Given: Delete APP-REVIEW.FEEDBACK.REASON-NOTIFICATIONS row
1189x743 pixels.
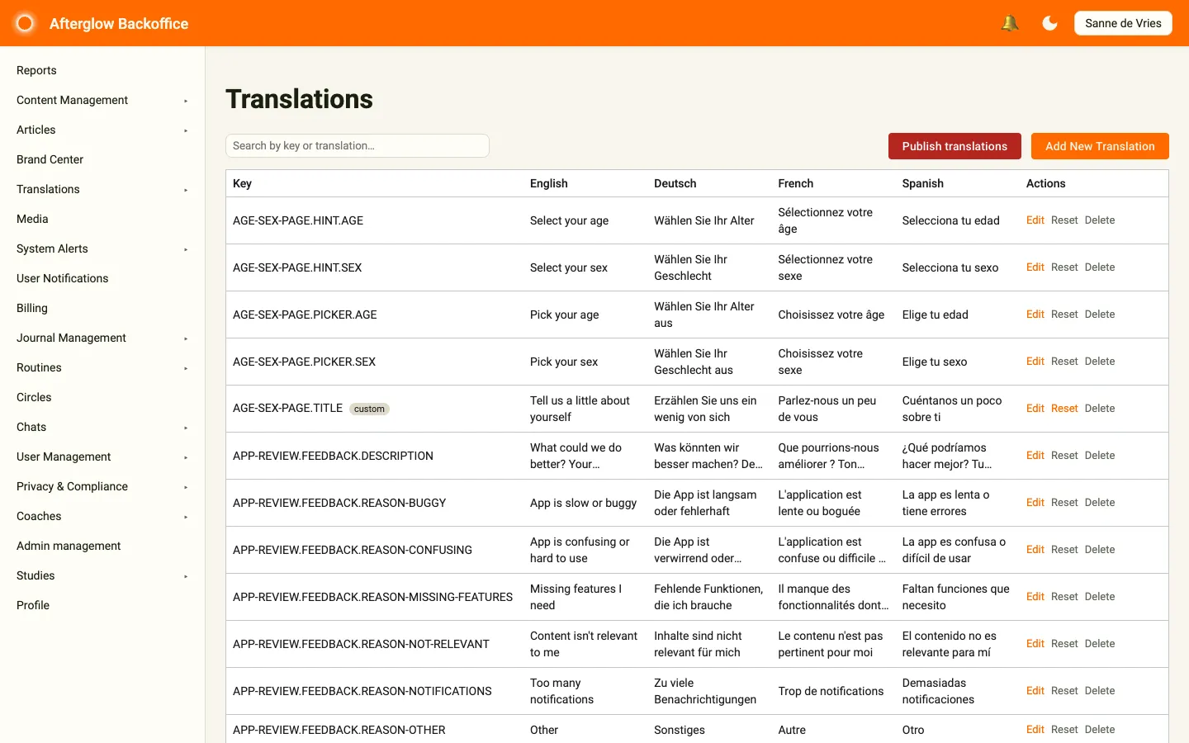Looking at the screenshot, I should coord(1100,691).
